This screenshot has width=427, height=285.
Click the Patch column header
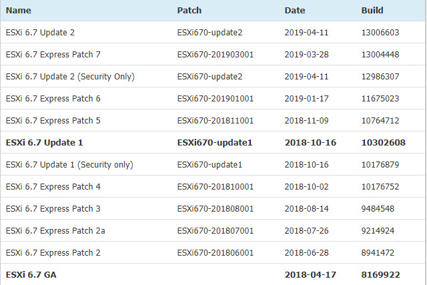tap(189, 11)
